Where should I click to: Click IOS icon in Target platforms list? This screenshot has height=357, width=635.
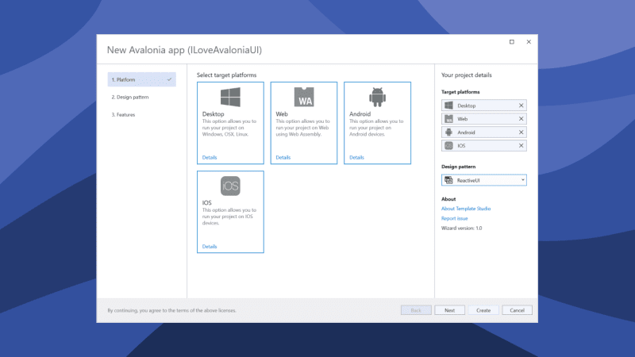tap(448, 146)
